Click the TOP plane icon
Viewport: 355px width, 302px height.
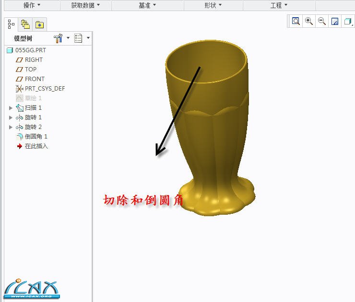pos(19,70)
